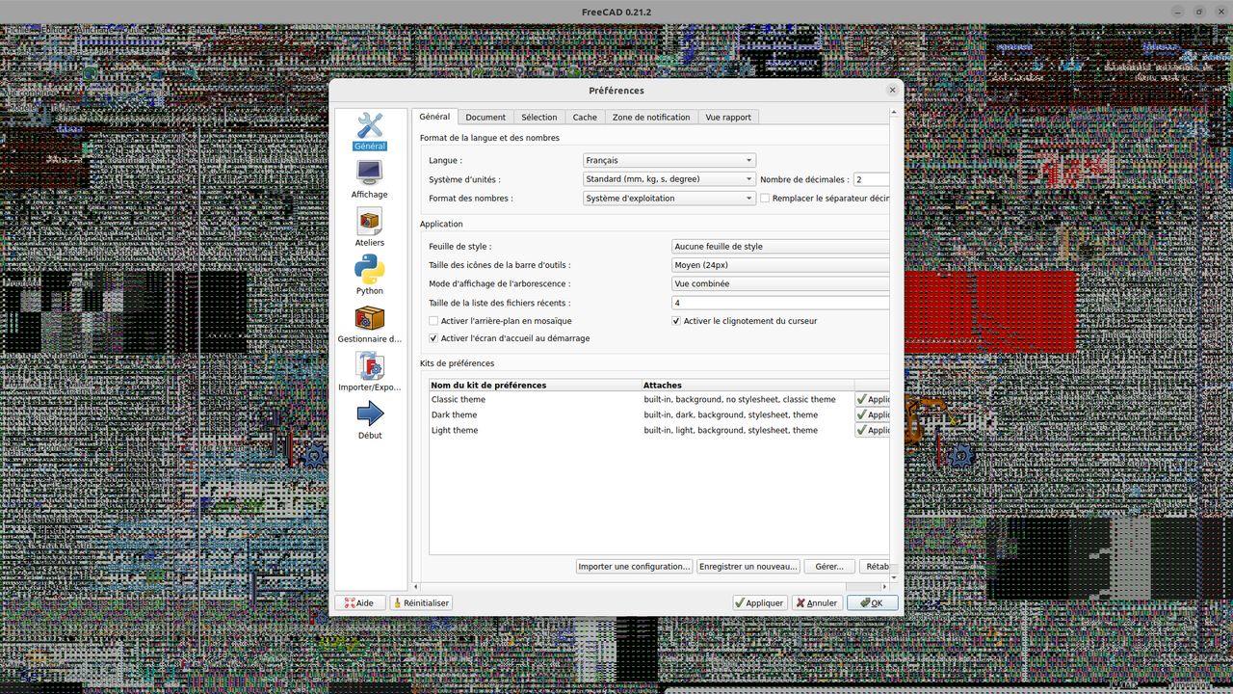Screen dimensions: 1233x694
Task: Click the Nombre de décimales field
Action: point(871,179)
